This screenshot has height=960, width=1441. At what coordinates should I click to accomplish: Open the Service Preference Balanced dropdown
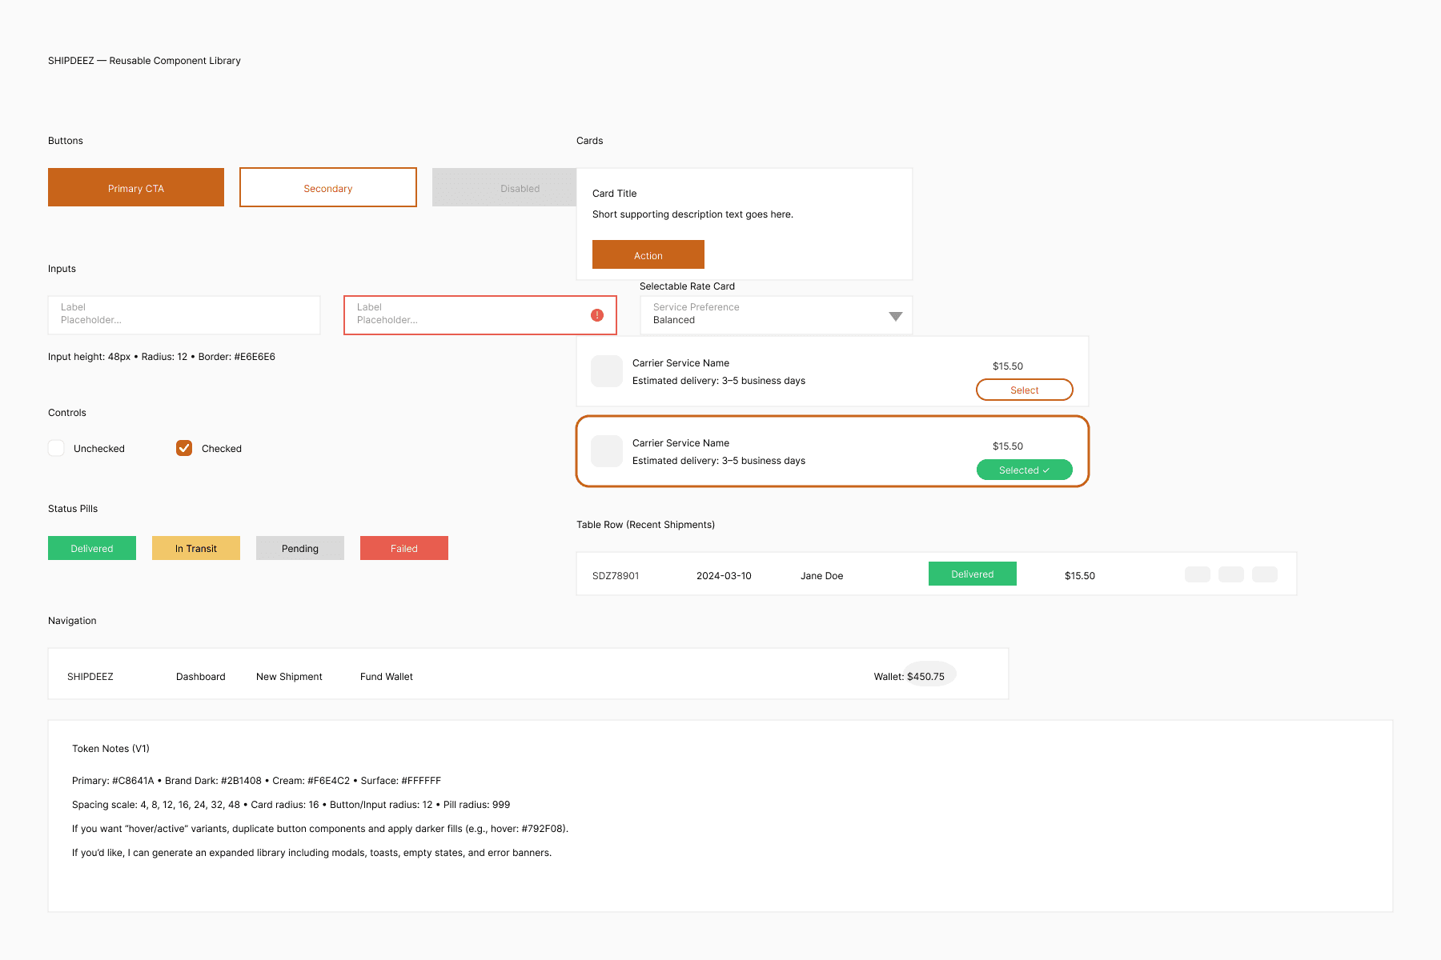775,315
